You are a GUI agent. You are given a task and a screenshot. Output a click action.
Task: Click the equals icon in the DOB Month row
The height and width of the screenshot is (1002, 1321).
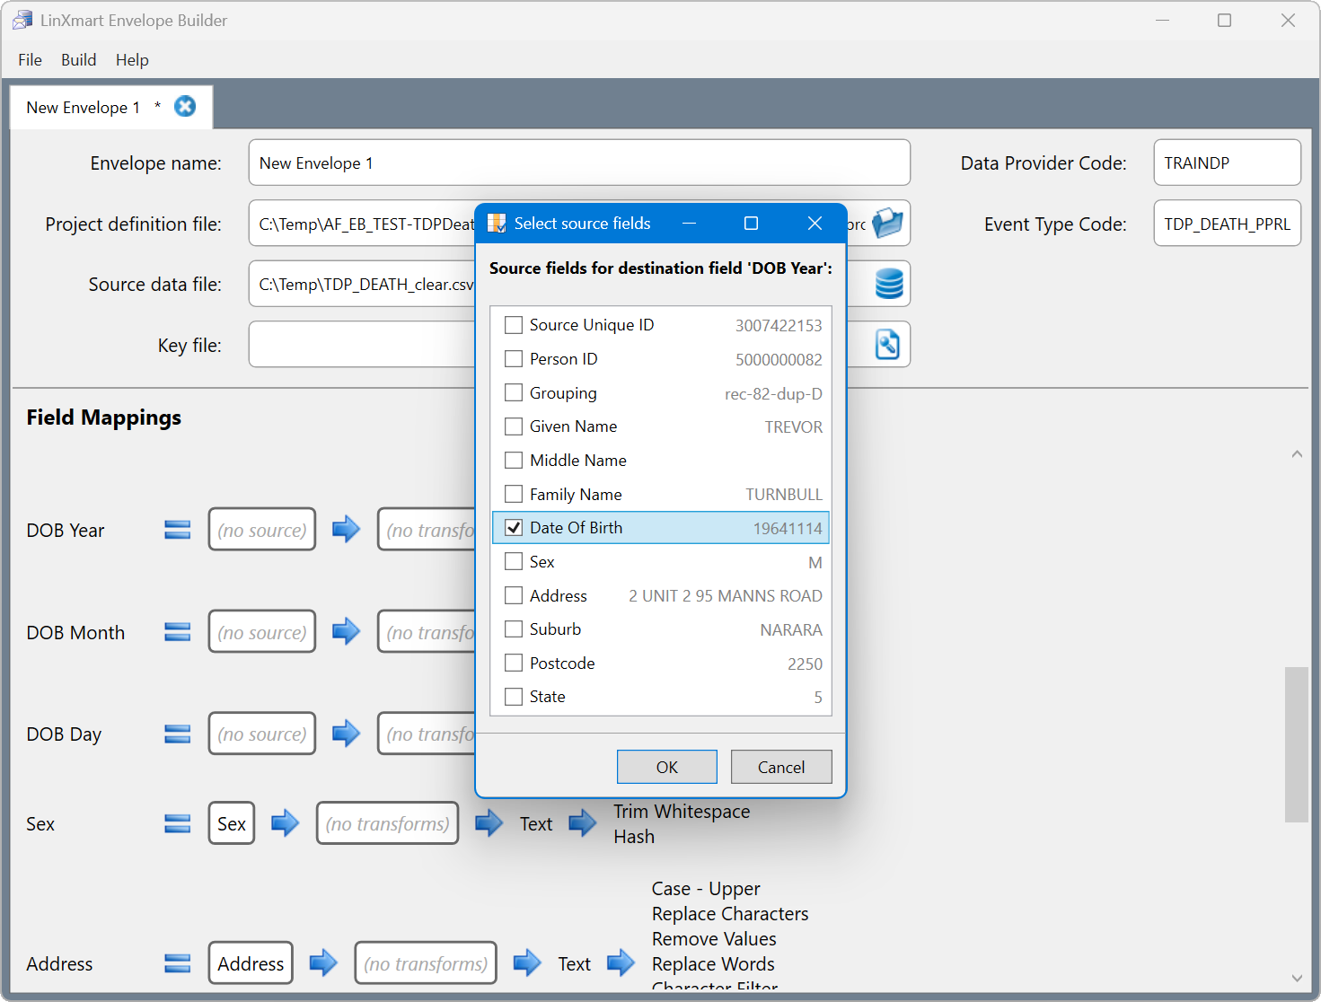(178, 632)
